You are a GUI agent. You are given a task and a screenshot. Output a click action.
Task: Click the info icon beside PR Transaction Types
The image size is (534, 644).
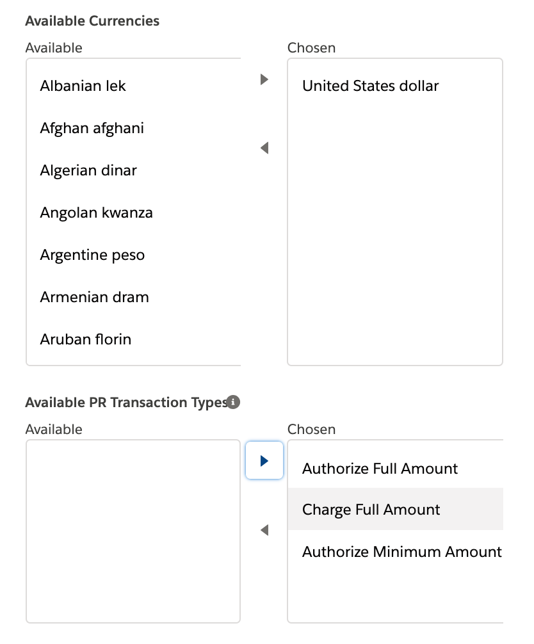click(x=234, y=402)
